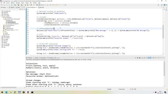Screen dimensions: 168x94
Task: Open Eclipse from the taskbar
Action: [28, 92]
